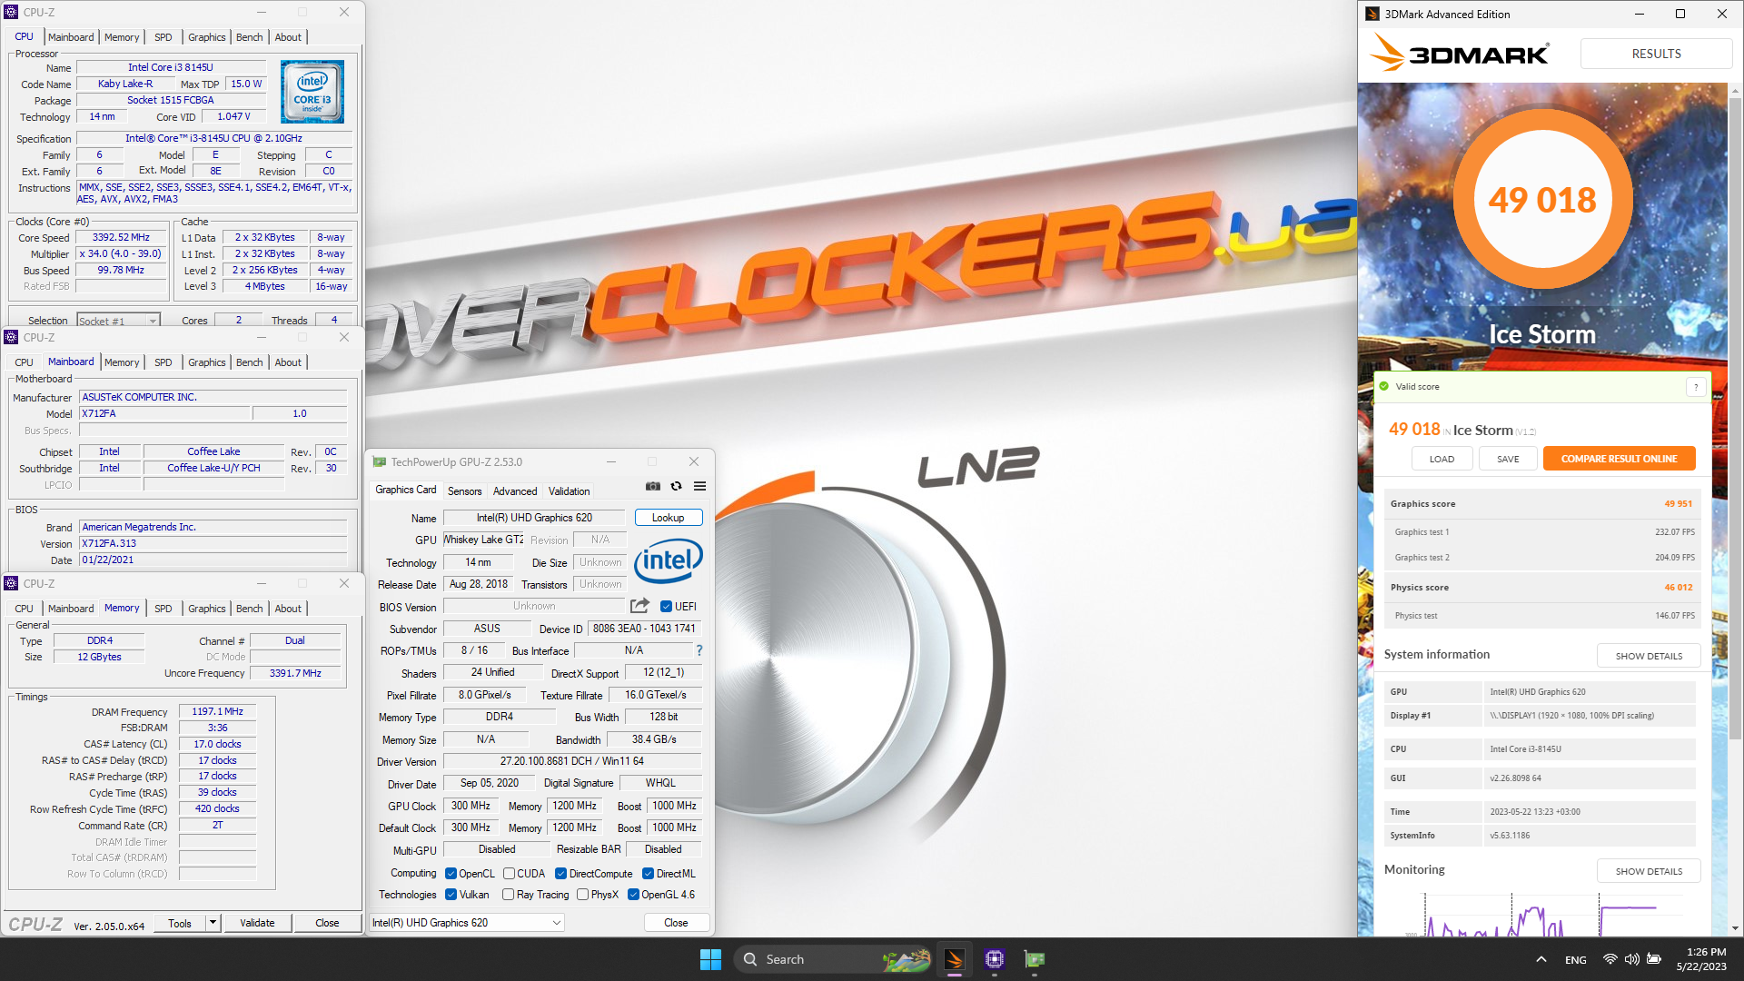Click the volume speaker tray icon
The width and height of the screenshot is (1744, 981).
[x=1632, y=959]
